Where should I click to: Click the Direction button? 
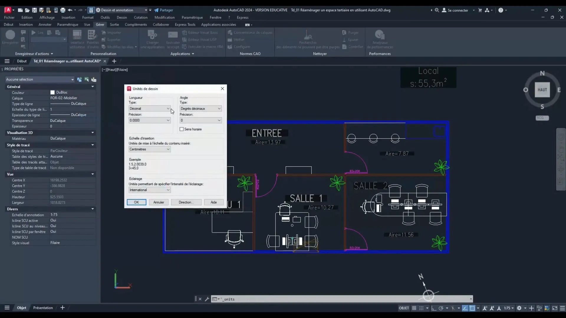click(x=185, y=202)
